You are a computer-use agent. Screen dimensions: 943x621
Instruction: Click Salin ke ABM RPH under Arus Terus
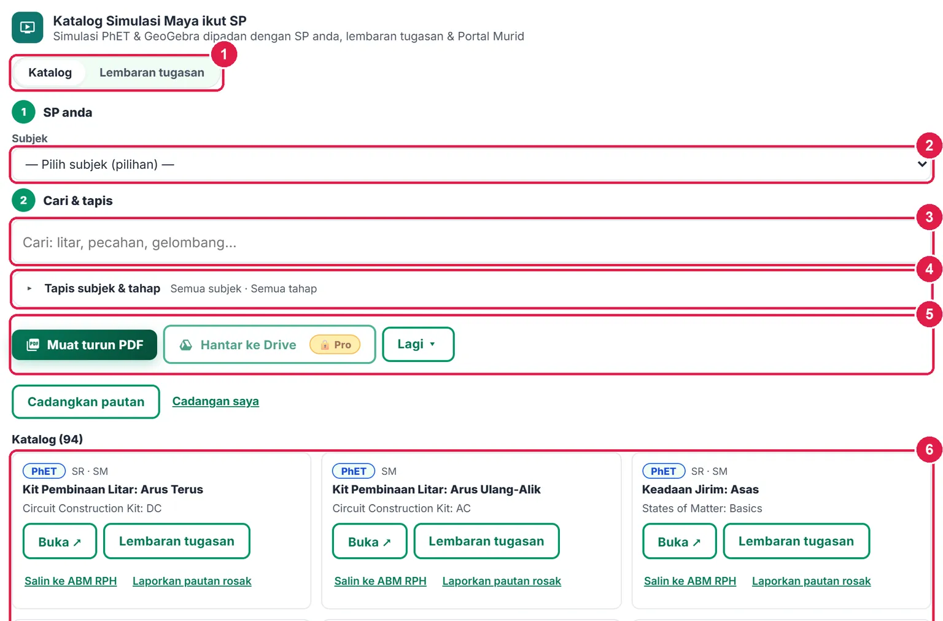(71, 581)
